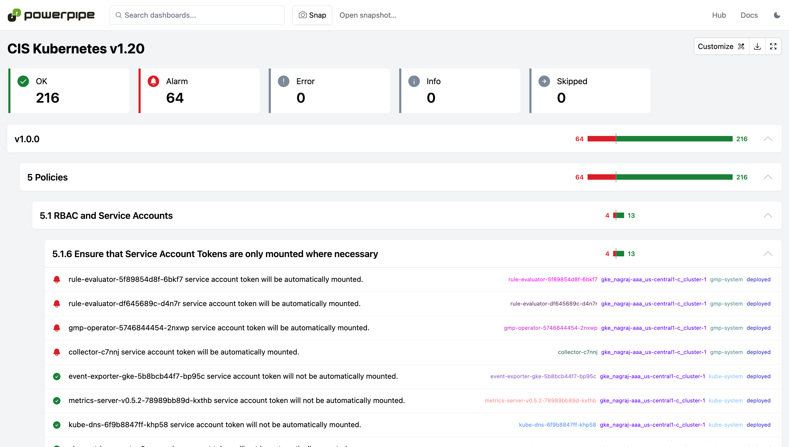Focus the Search dashboards field

(x=197, y=15)
